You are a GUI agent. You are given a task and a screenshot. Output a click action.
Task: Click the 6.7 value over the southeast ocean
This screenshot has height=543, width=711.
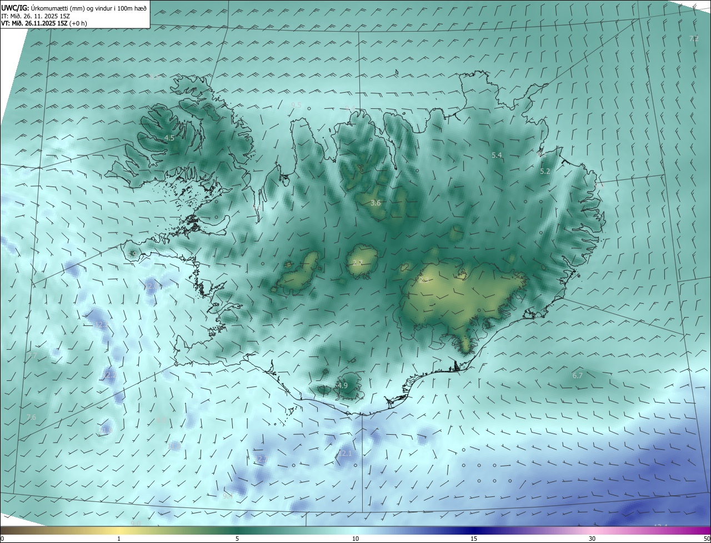coord(578,375)
